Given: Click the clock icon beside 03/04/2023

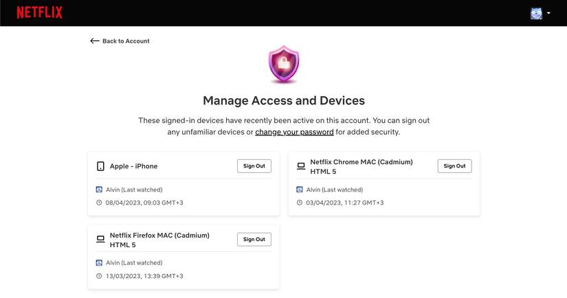Looking at the screenshot, I should pos(300,203).
